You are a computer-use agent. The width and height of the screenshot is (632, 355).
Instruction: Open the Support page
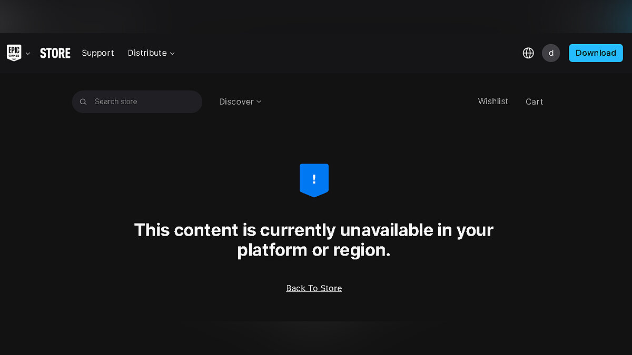[x=98, y=53]
